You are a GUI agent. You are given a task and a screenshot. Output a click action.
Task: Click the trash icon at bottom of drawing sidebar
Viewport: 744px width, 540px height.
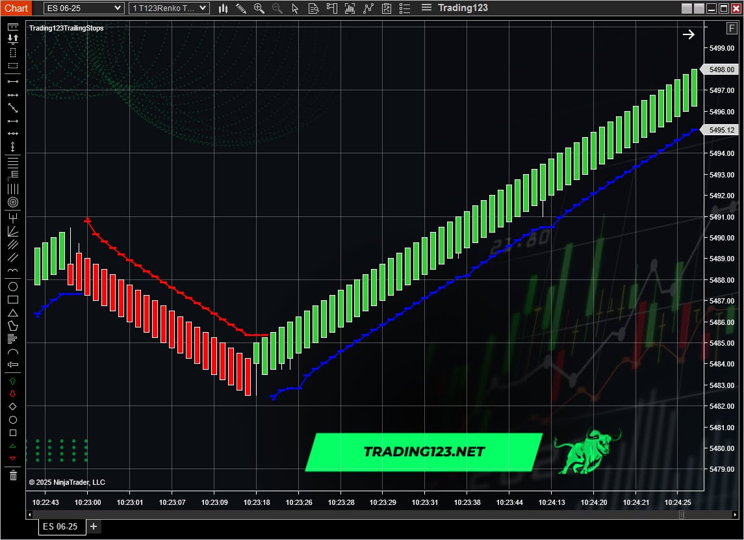(x=12, y=476)
